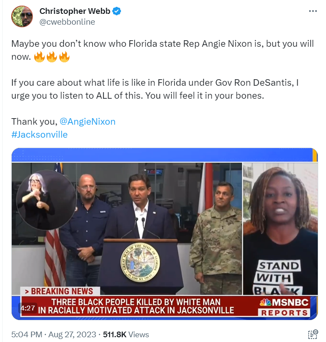
Task: Click the blue verified checkmark badge
Action: [117, 11]
